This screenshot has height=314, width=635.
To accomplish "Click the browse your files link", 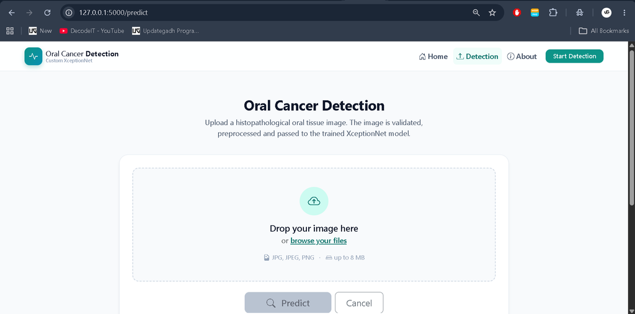I will [319, 241].
